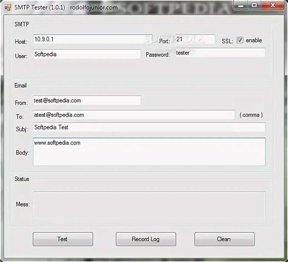Click the Host input field
This screenshot has width=288, height=262.
click(93, 39)
